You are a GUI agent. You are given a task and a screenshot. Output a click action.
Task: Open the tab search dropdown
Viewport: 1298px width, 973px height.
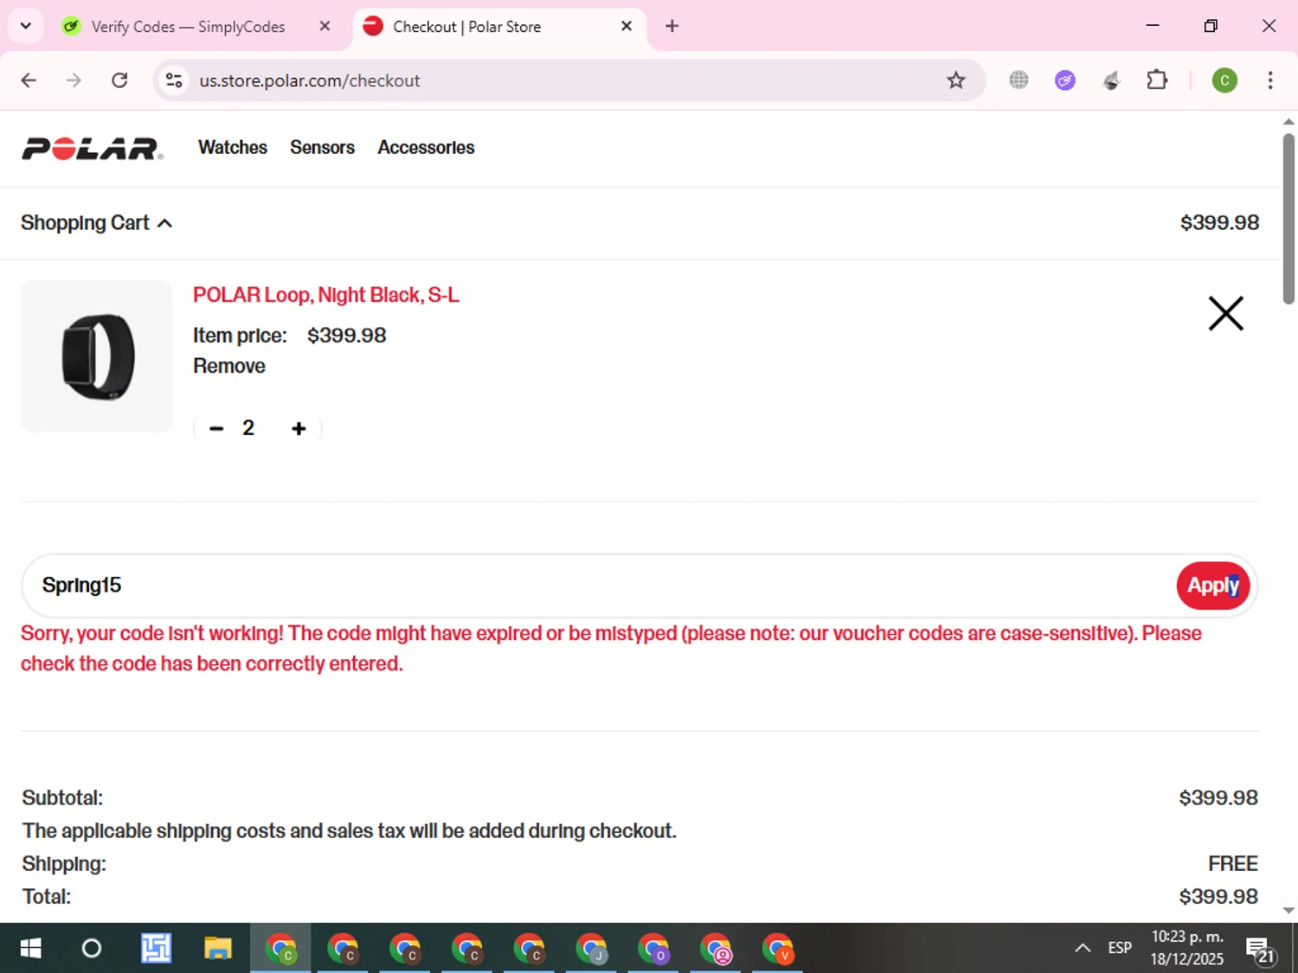tap(26, 26)
